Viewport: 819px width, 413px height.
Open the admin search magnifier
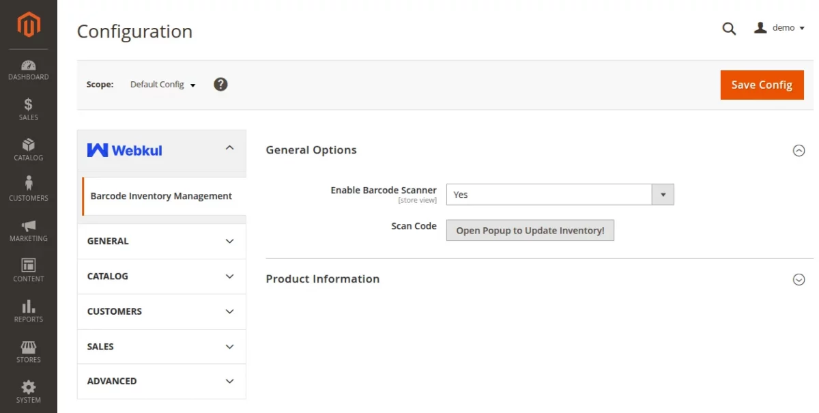click(x=729, y=28)
